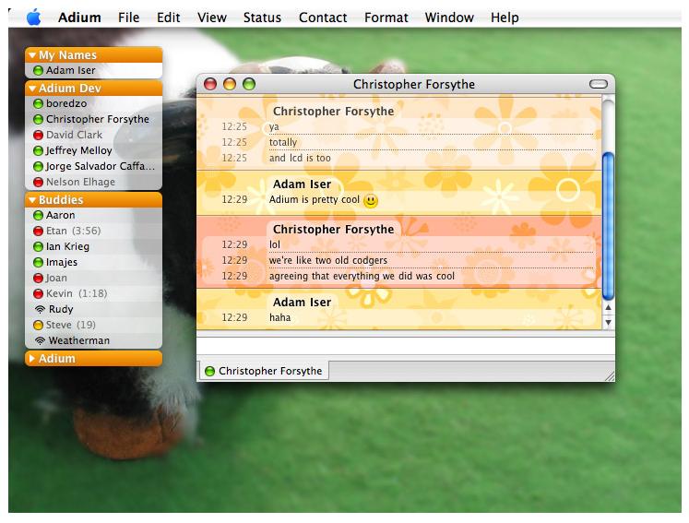Click the red status icon beside Etan

point(38,232)
